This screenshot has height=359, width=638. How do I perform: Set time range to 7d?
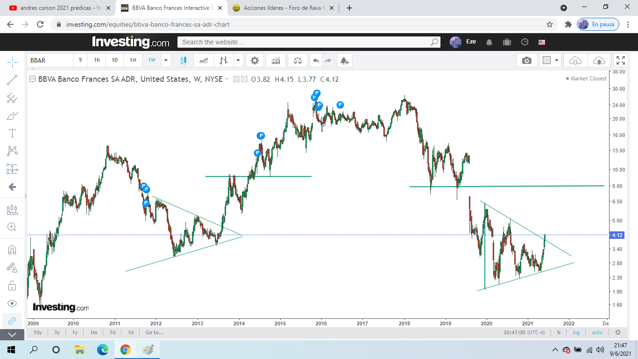click(x=113, y=332)
